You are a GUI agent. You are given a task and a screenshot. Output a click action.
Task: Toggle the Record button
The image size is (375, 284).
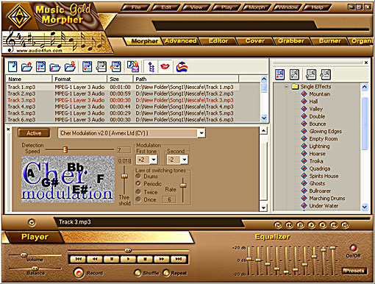pos(79,273)
